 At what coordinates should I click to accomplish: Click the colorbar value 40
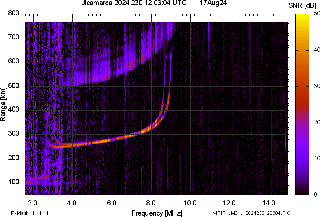point(317,50)
